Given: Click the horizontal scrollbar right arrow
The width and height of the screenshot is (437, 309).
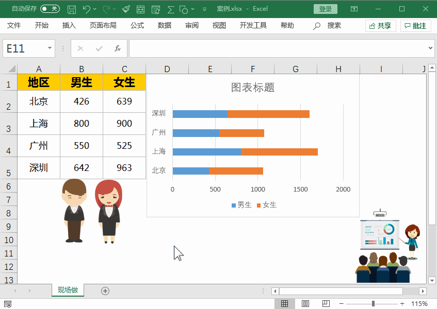Looking at the screenshot, I should [x=423, y=291].
